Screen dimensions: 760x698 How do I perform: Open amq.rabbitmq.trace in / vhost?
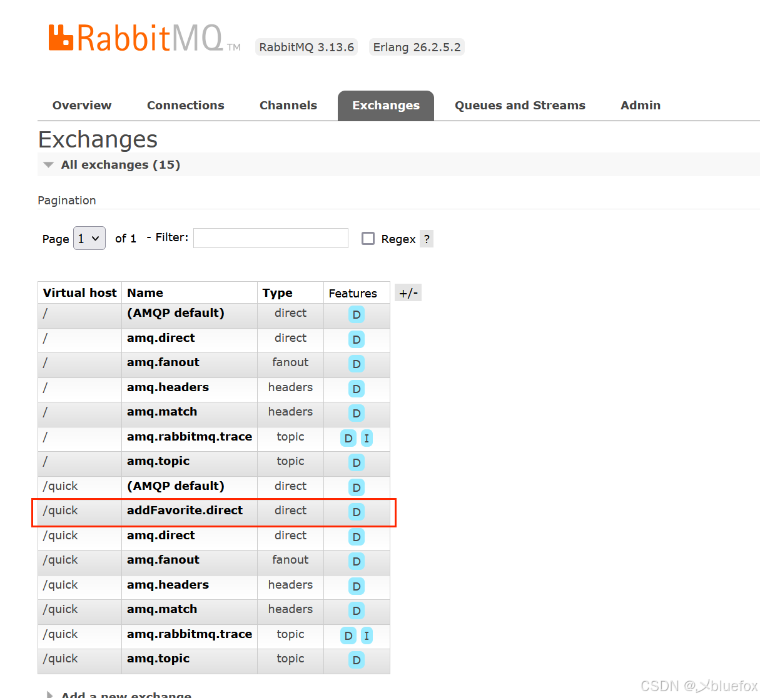pos(190,437)
